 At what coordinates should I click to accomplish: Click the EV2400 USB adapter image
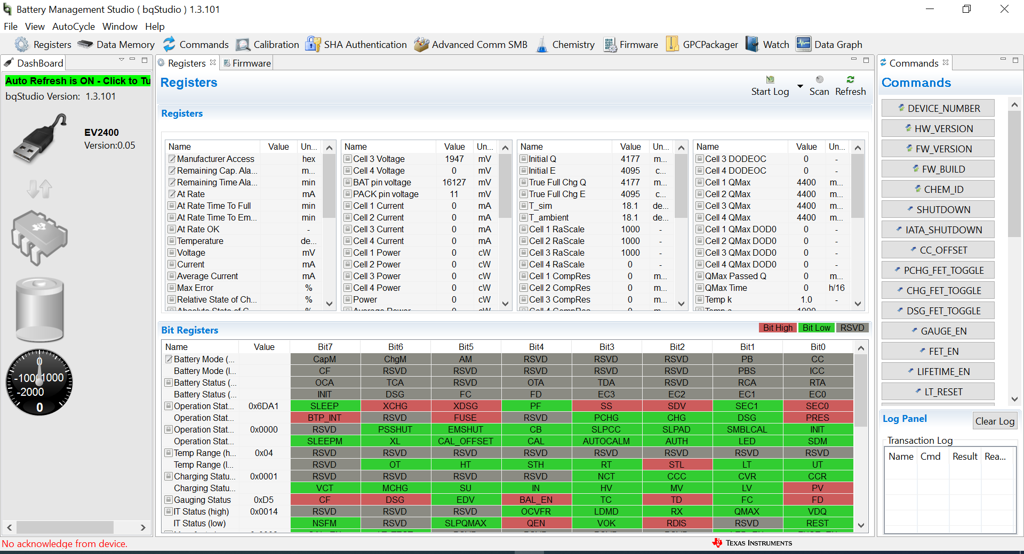39,138
